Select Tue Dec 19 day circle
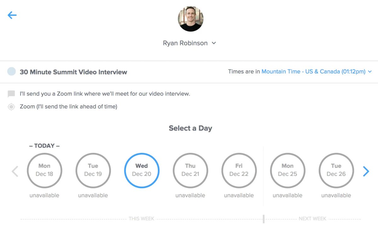This screenshot has width=378, height=225. coord(93,170)
